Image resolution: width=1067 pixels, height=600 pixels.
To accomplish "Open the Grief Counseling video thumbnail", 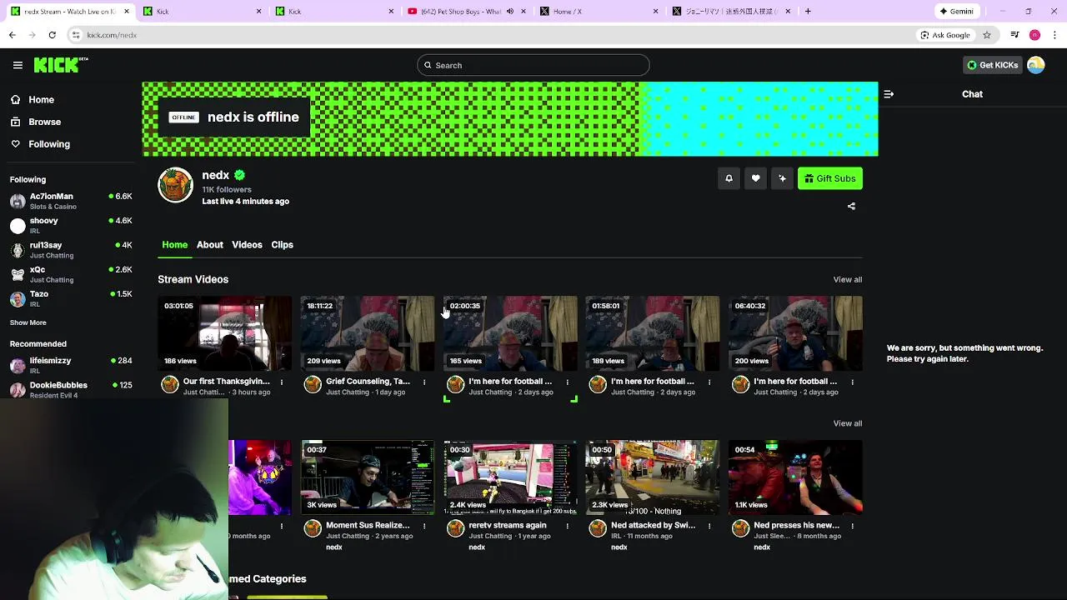I will tap(368, 333).
